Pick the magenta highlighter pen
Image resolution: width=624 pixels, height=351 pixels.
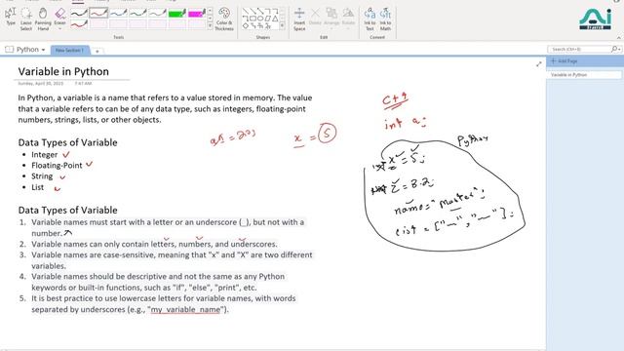coord(197,13)
